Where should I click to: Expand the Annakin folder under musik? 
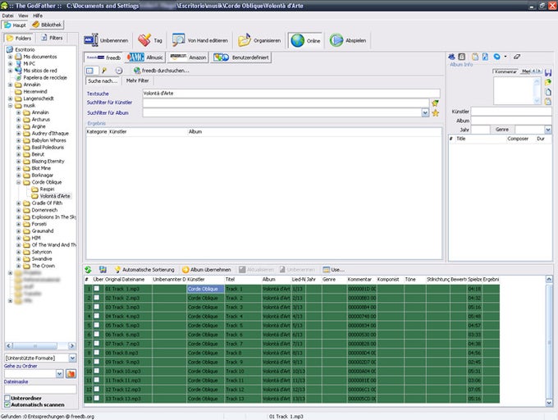point(19,112)
